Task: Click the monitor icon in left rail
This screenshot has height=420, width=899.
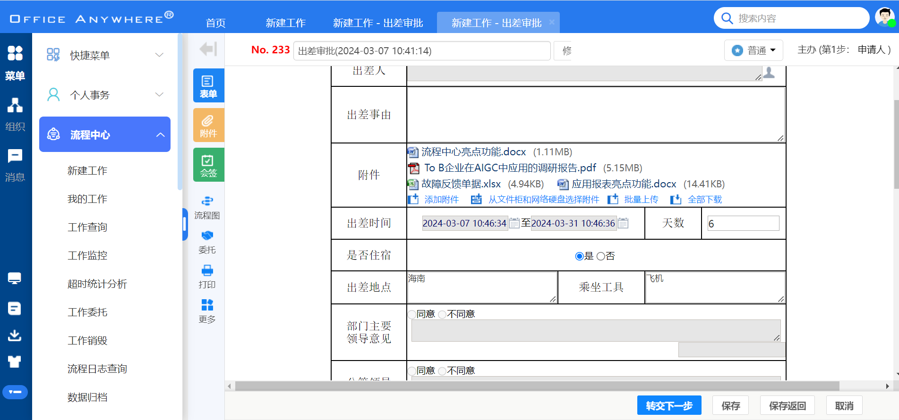Action: point(15,278)
